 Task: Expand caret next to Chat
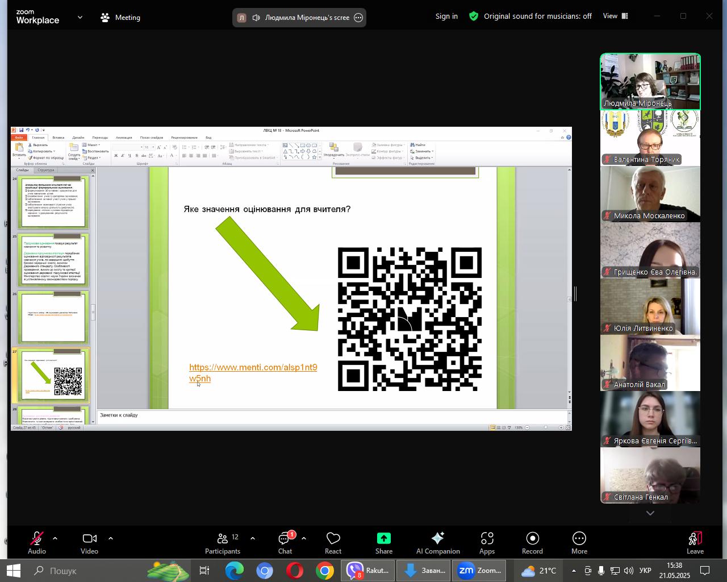pyautogui.click(x=304, y=538)
